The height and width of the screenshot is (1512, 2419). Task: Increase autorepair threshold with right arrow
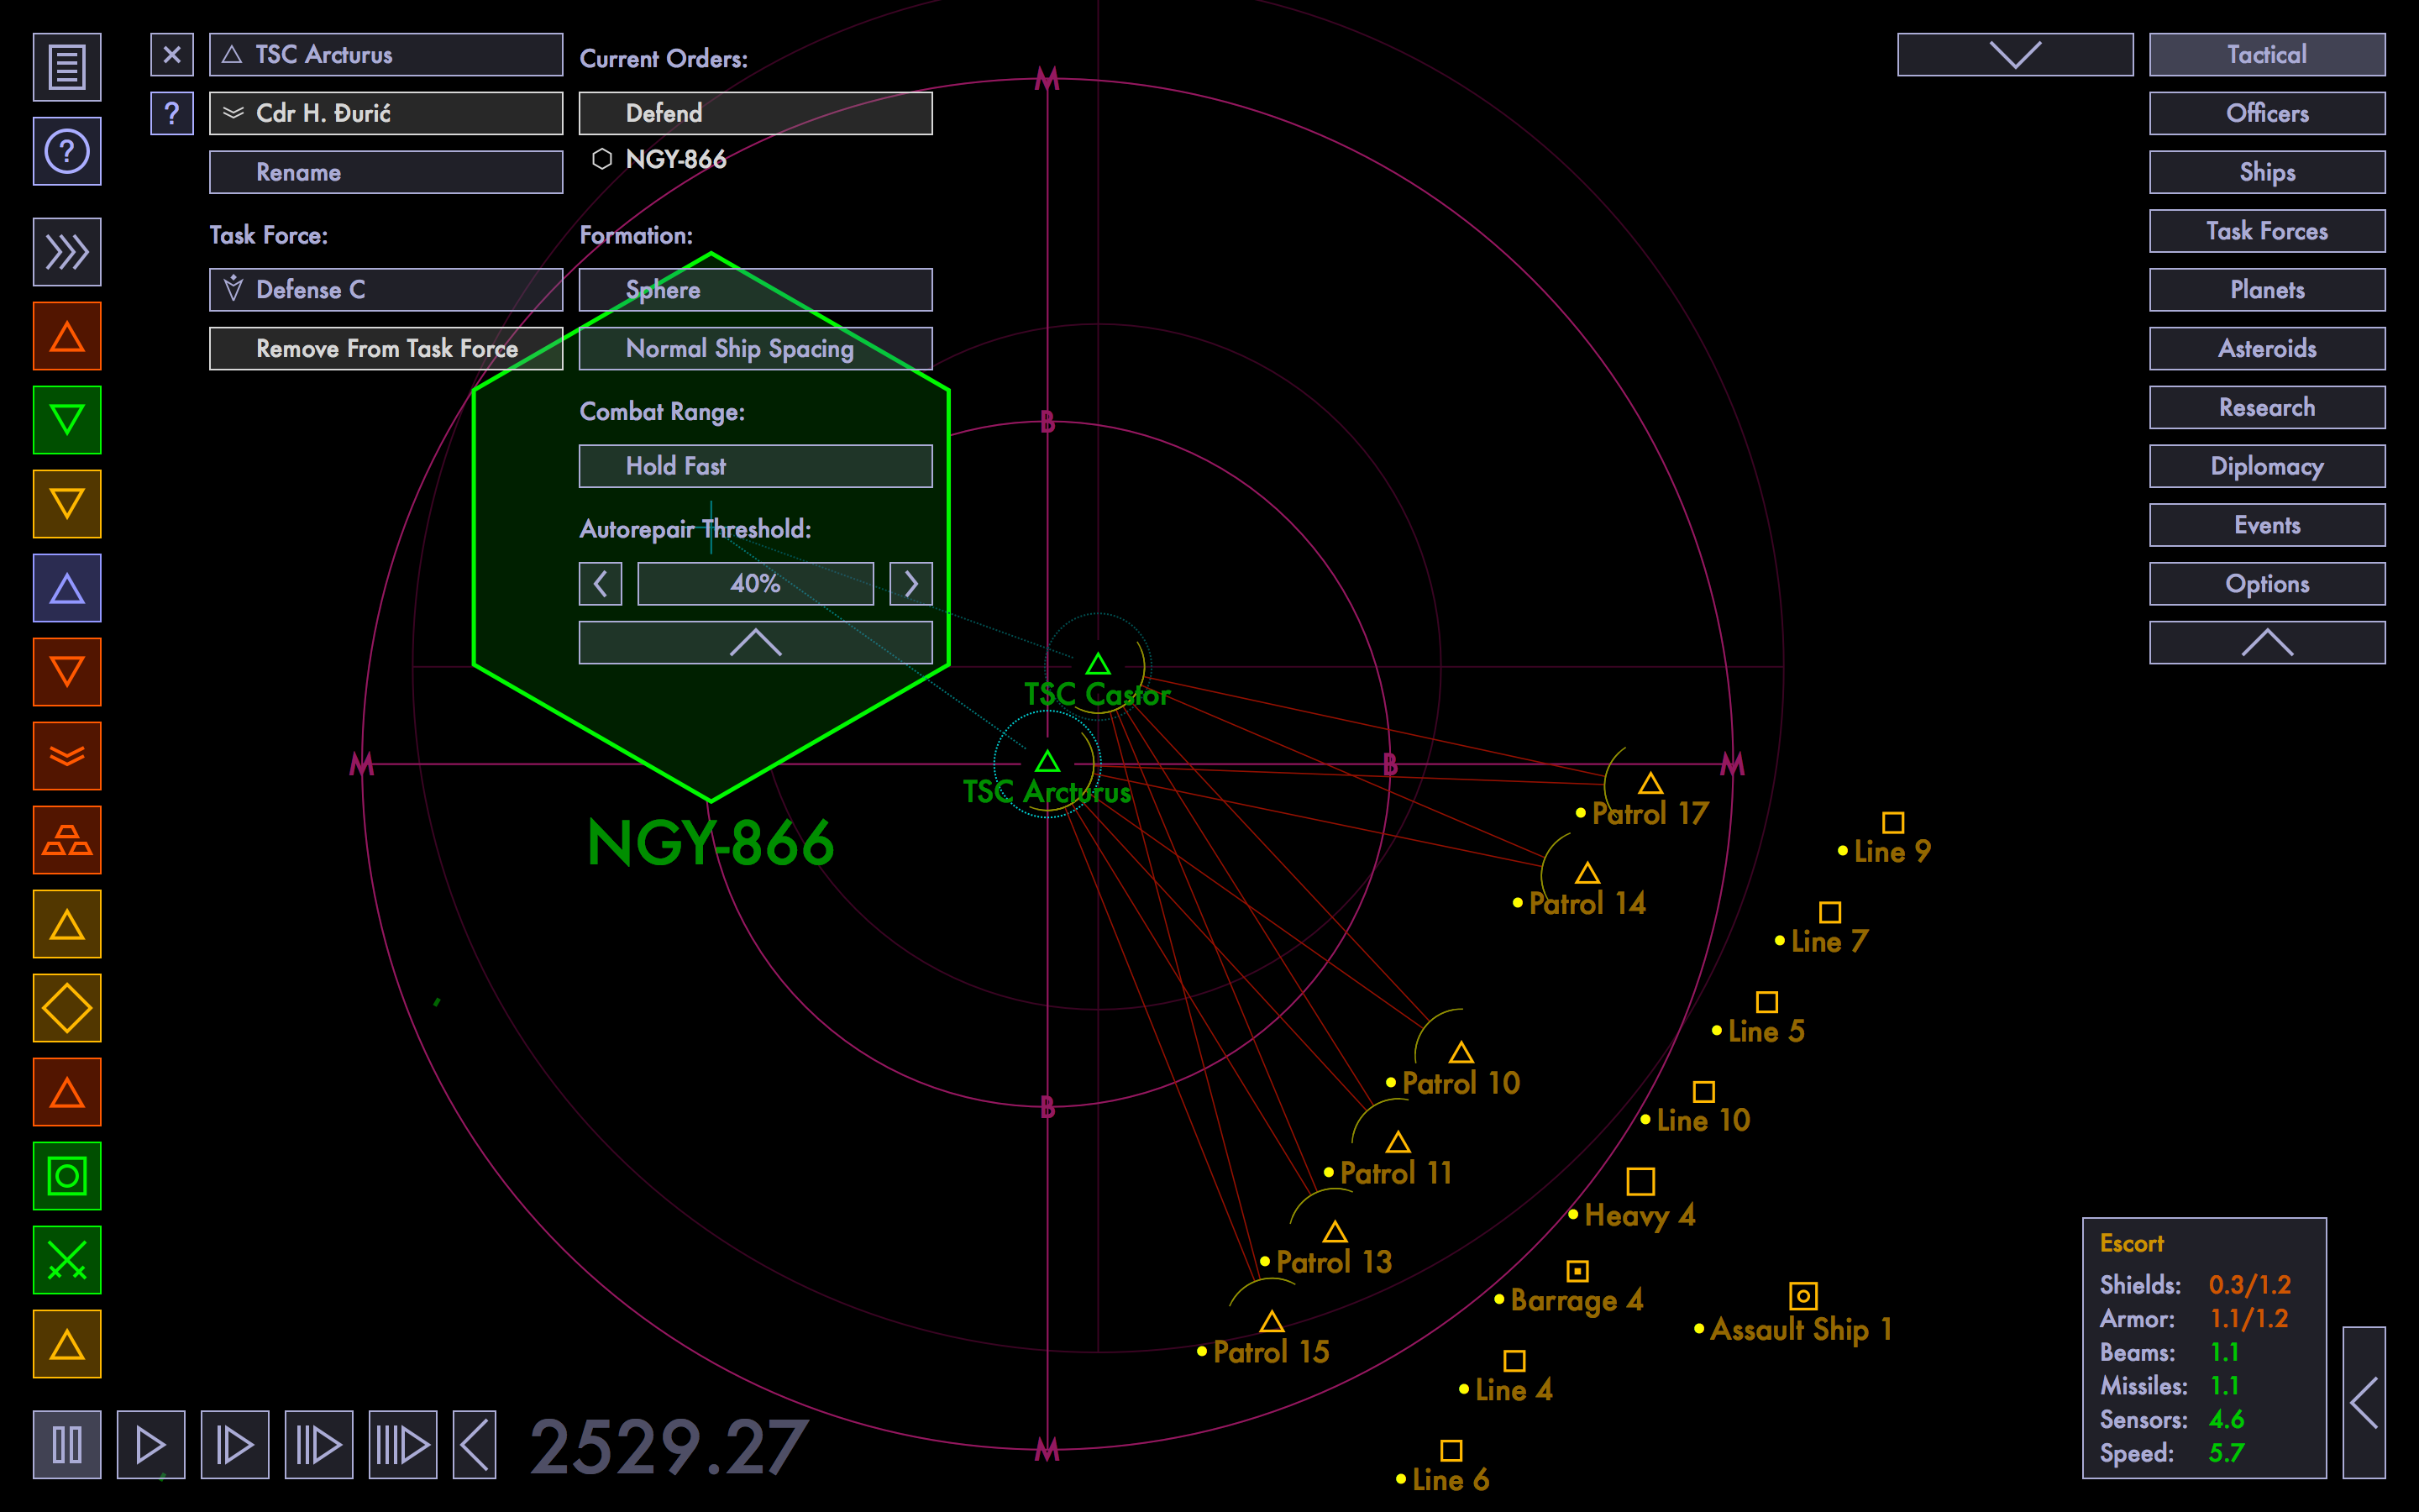pos(910,583)
